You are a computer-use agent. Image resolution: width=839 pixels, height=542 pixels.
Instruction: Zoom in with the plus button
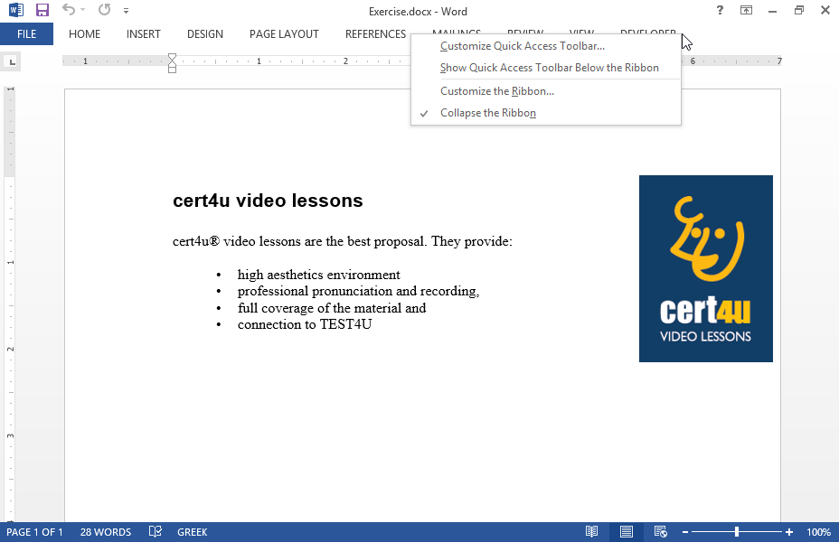[788, 532]
